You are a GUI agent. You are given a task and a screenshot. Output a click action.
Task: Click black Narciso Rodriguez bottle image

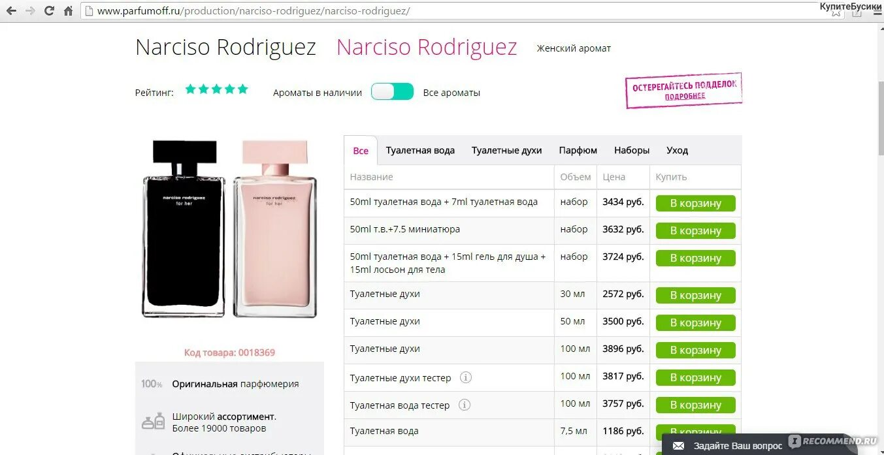pyautogui.click(x=184, y=228)
